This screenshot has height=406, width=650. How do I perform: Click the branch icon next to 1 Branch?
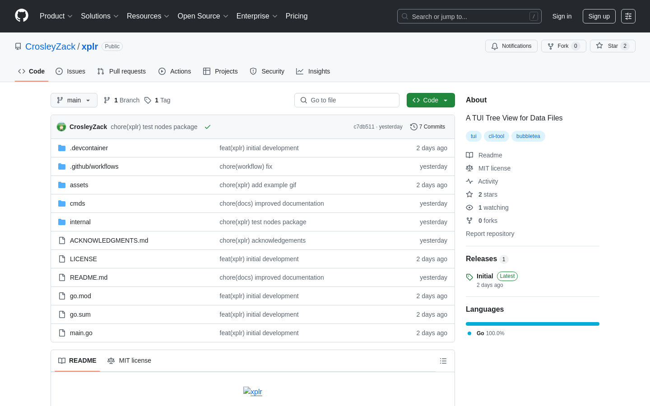click(107, 100)
